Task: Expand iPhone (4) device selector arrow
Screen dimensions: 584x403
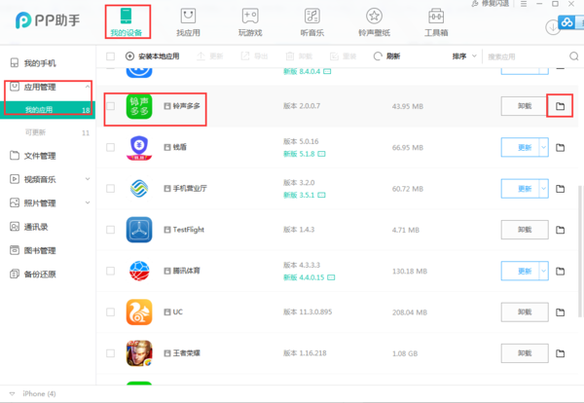Action: [12, 393]
